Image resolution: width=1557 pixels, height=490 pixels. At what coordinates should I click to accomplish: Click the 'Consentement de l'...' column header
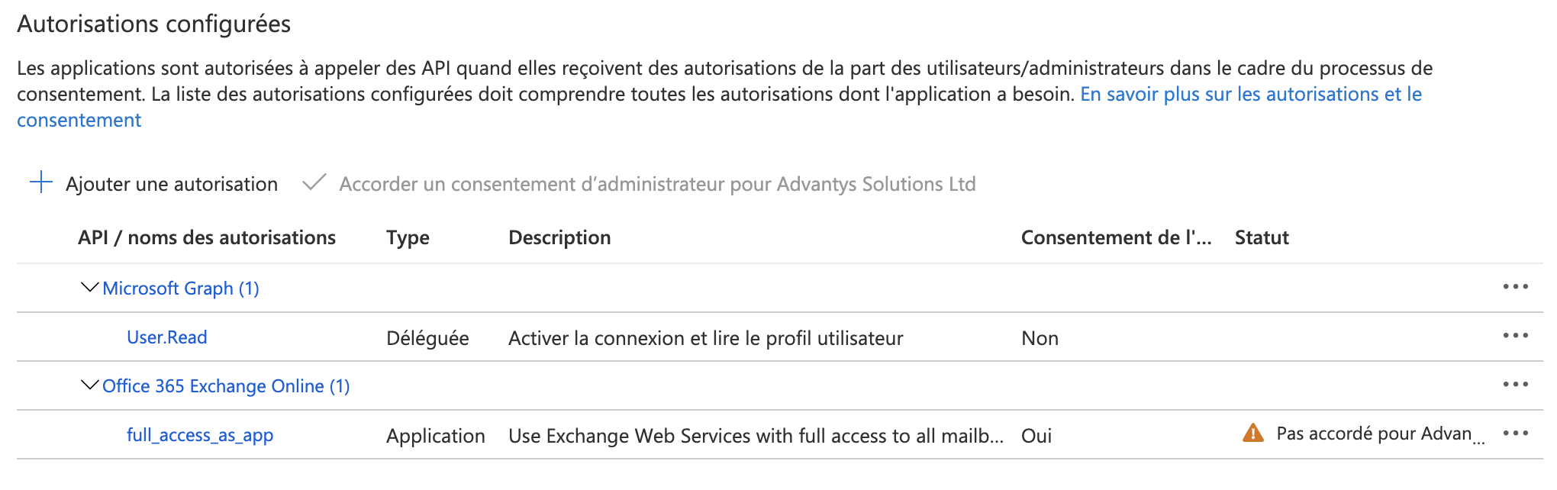(x=1116, y=237)
